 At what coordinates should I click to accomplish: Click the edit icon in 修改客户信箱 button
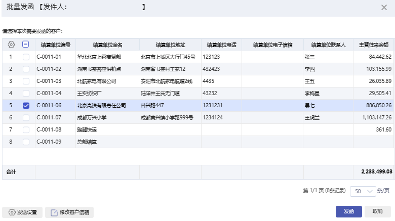(x=54, y=212)
